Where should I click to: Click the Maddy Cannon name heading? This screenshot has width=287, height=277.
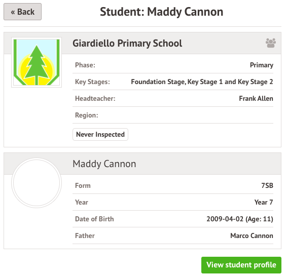coord(104,164)
